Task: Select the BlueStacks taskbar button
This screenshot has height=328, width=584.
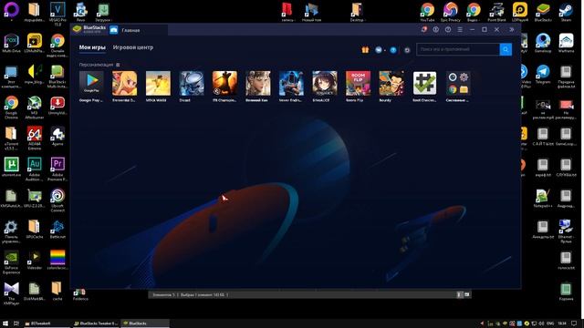Action: (145, 323)
